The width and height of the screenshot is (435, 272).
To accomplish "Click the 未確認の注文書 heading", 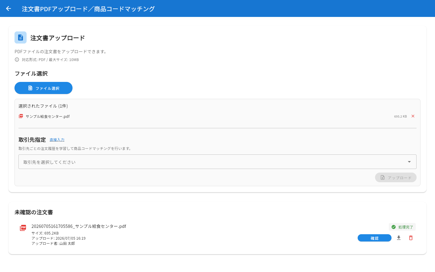I will [34, 212].
